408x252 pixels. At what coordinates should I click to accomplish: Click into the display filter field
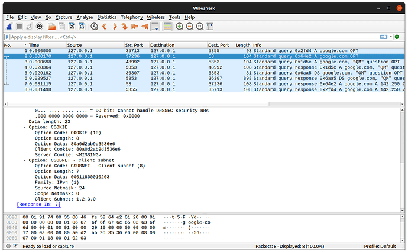pyautogui.click(x=195, y=37)
